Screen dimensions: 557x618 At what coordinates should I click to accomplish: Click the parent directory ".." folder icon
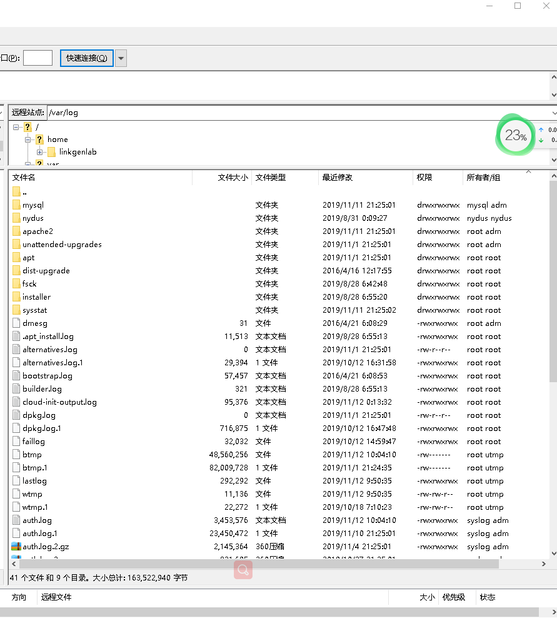[16, 192]
